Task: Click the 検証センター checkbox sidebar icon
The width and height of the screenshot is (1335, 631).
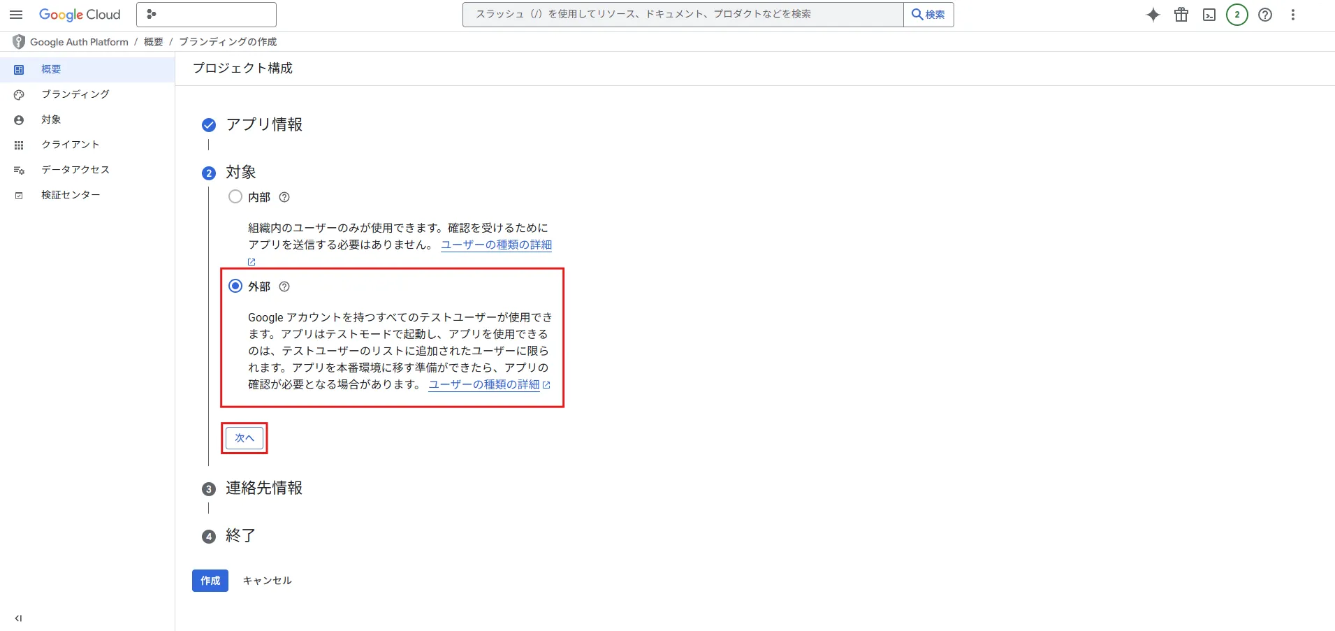Action: 19,196
